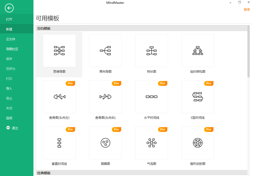253x176 pixels.
Task: Click the 垂直时间线 label text
Action: coord(59,164)
